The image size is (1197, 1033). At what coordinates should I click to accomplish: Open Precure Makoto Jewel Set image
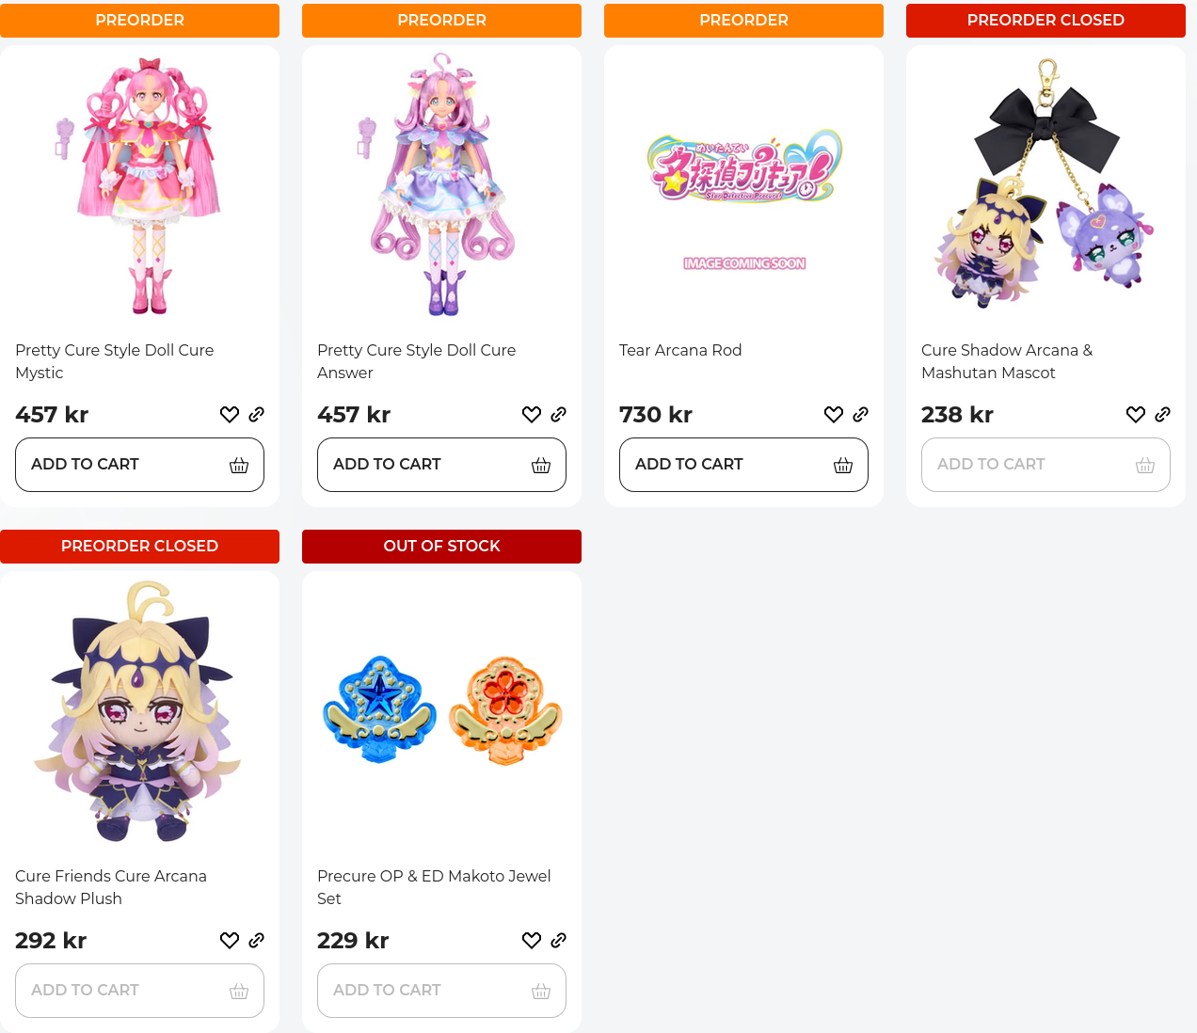coord(441,710)
